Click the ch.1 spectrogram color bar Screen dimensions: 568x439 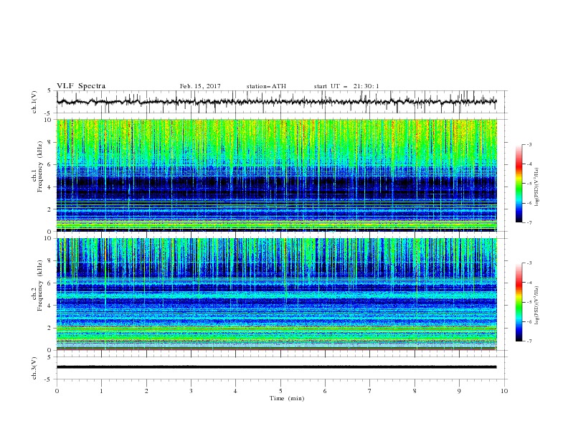click(519, 183)
